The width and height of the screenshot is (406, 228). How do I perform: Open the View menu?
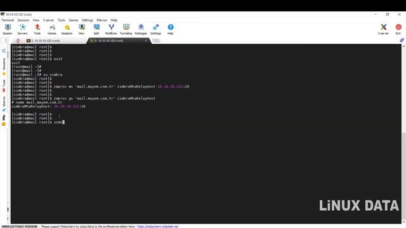pos(36,20)
